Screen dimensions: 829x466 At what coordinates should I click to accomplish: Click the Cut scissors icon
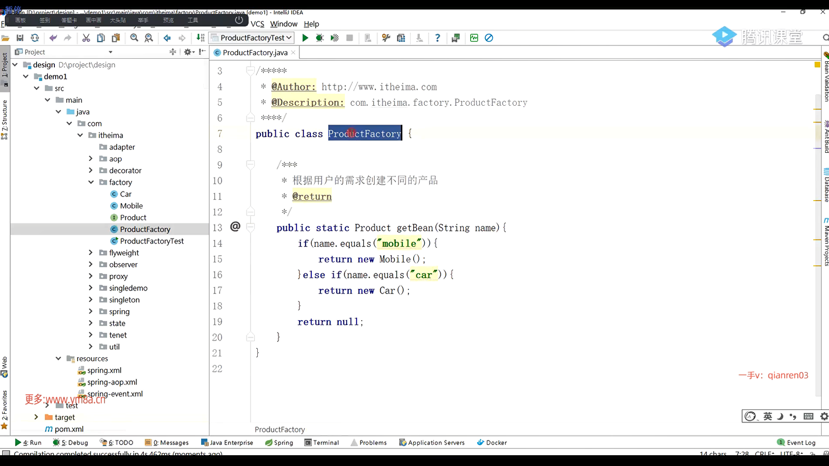point(86,38)
